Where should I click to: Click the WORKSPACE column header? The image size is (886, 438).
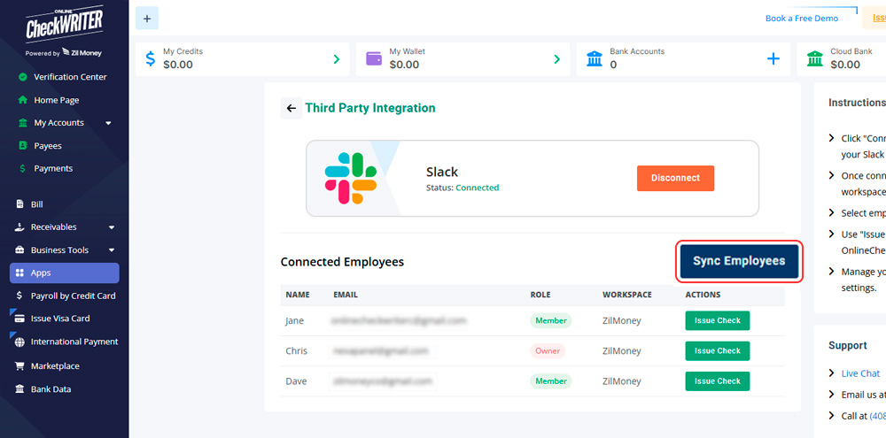click(627, 295)
